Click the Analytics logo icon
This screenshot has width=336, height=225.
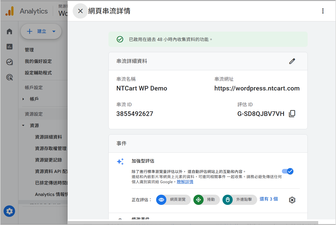tap(10, 11)
